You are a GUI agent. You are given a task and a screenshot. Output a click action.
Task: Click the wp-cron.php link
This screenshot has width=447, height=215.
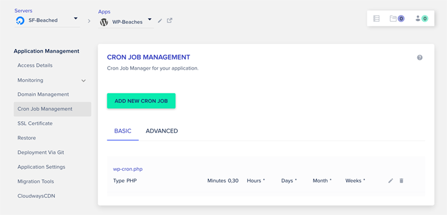tap(128, 169)
